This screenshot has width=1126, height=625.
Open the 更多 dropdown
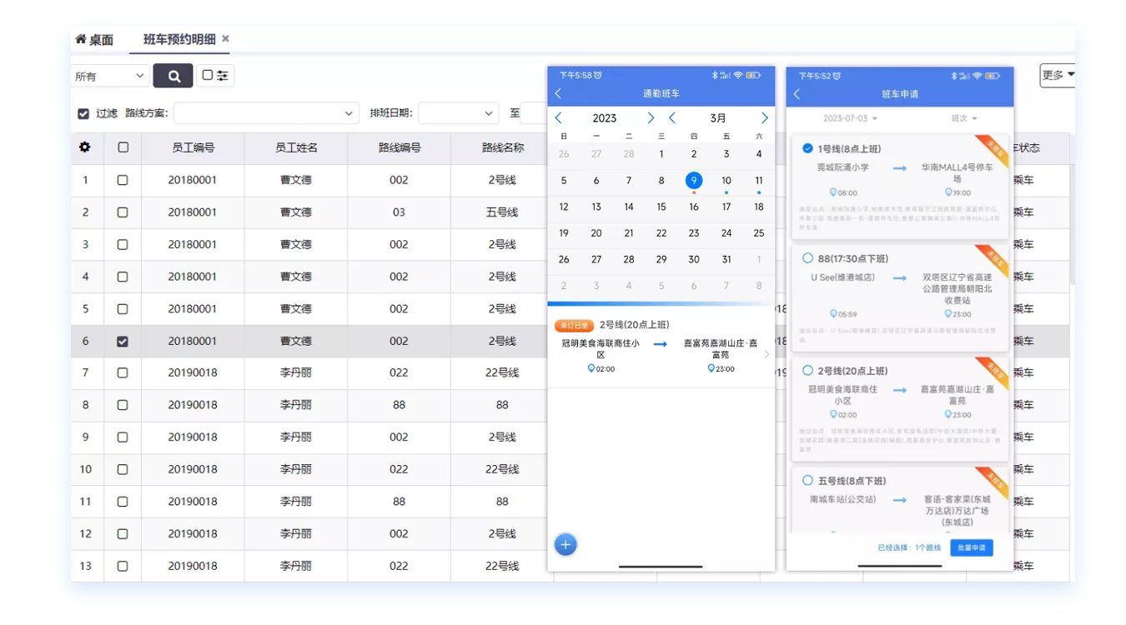(1058, 75)
